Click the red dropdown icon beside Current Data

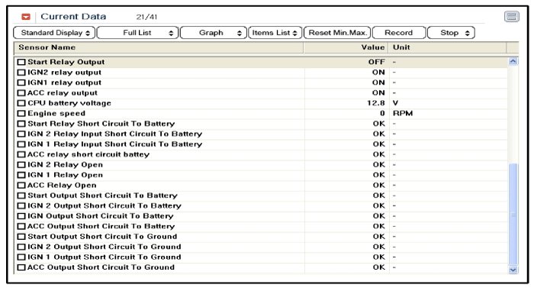[26, 17]
